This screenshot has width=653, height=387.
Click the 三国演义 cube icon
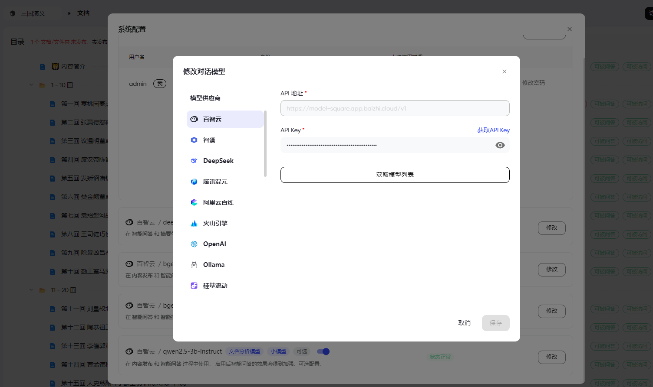(x=13, y=13)
